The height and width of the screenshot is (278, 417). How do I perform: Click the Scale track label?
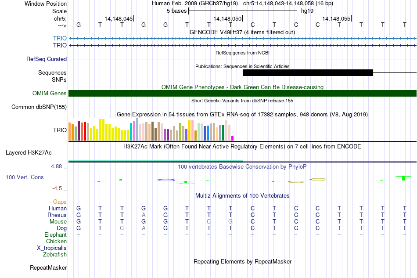pos(59,11)
